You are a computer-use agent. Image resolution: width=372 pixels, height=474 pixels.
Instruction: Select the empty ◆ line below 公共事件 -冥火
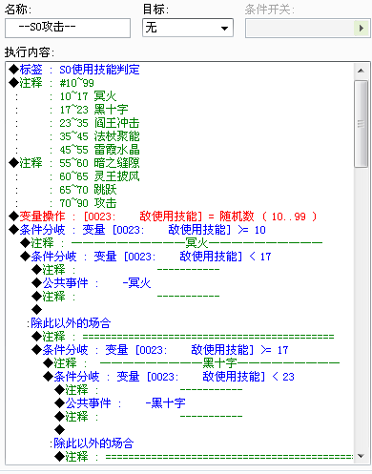coord(37,310)
